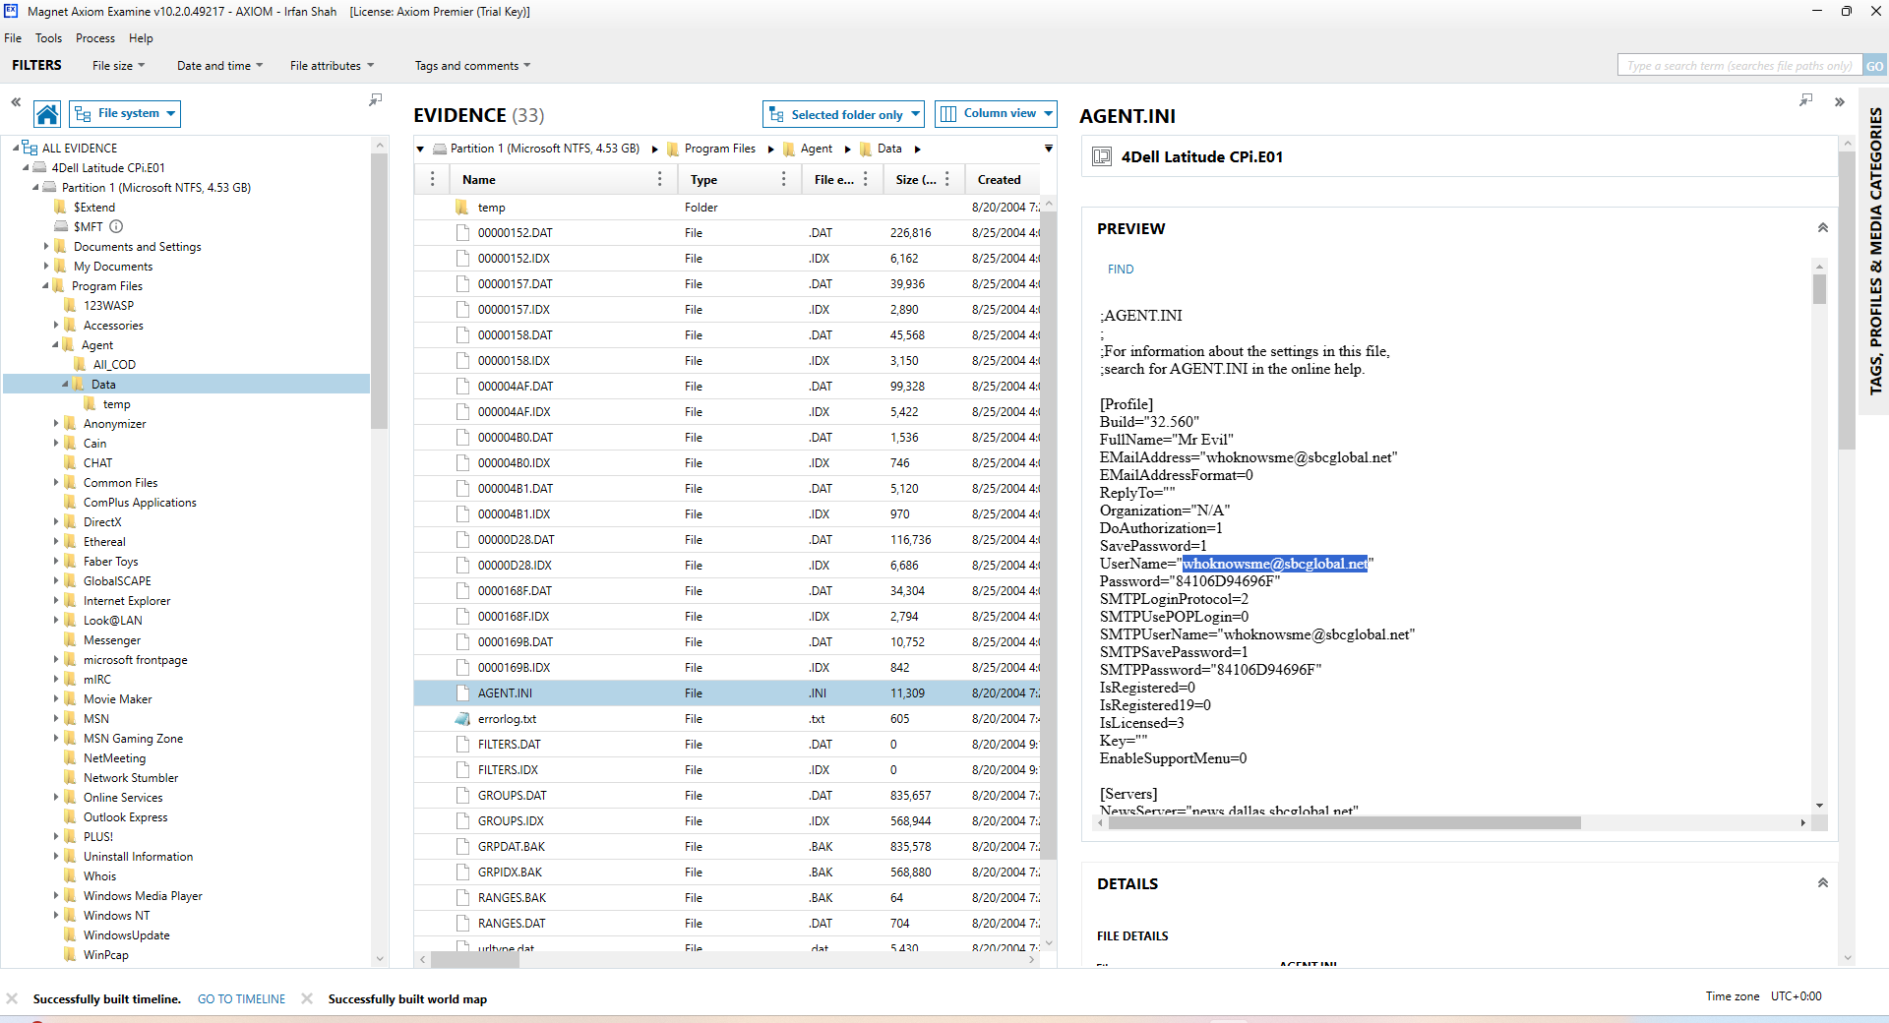The width and height of the screenshot is (1889, 1023).
Task: Click the file path search field
Action: pyautogui.click(x=1738, y=66)
